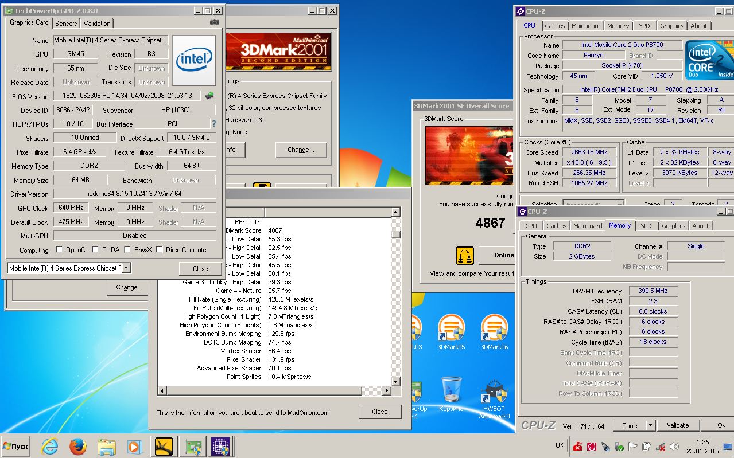This screenshot has width=734, height=458.
Task: Click the red icon first in system tray
Action: click(578, 447)
